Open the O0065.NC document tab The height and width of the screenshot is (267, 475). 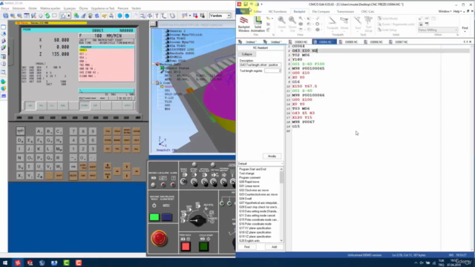[349, 42]
